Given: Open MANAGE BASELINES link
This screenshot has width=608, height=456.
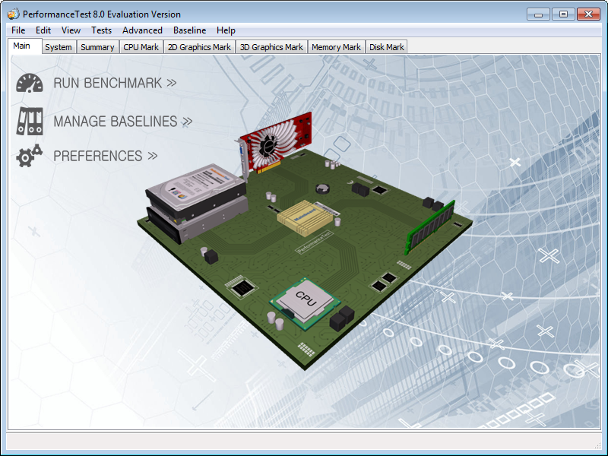Looking at the screenshot, I should [123, 122].
